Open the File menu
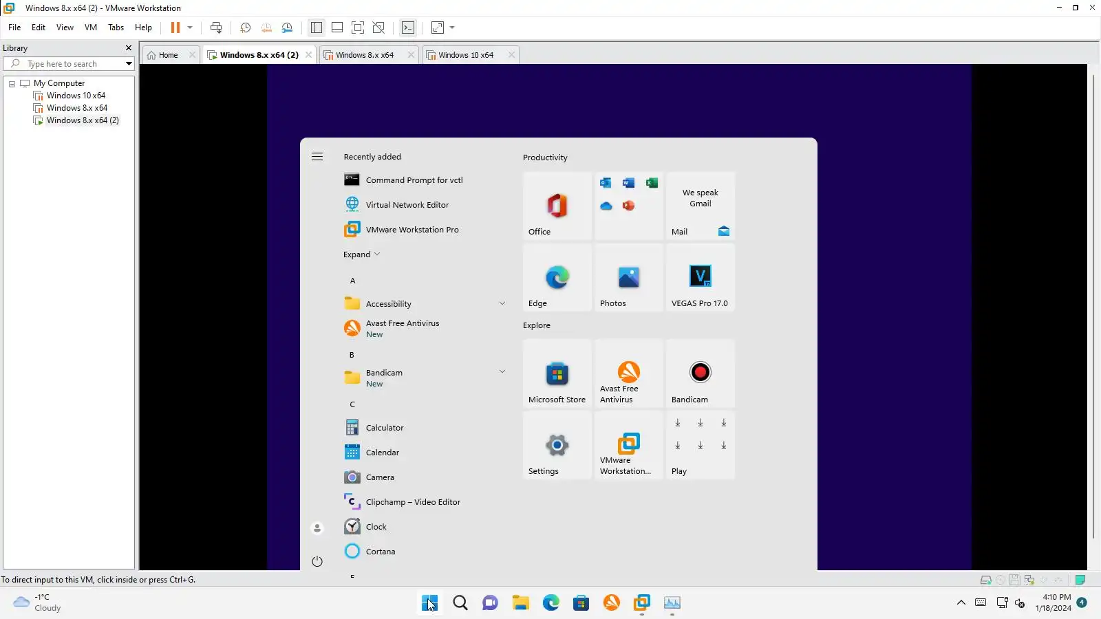Viewport: 1101px width, 619px height. coord(14,28)
